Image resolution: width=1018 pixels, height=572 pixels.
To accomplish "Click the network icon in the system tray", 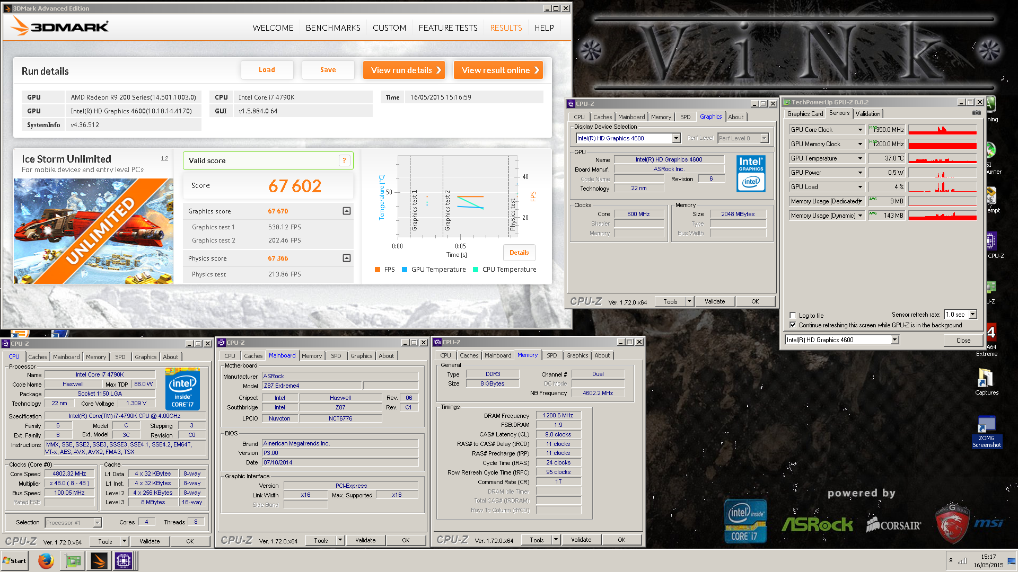I will (x=962, y=561).
